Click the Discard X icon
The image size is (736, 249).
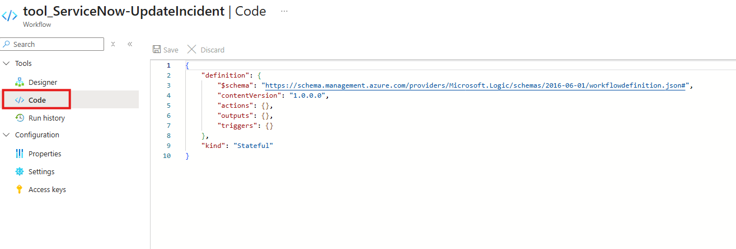pos(192,50)
